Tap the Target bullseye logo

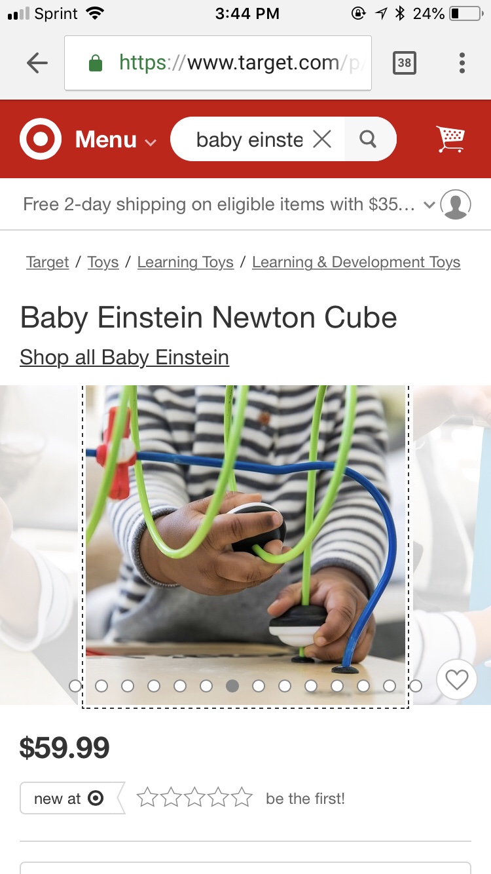(41, 139)
